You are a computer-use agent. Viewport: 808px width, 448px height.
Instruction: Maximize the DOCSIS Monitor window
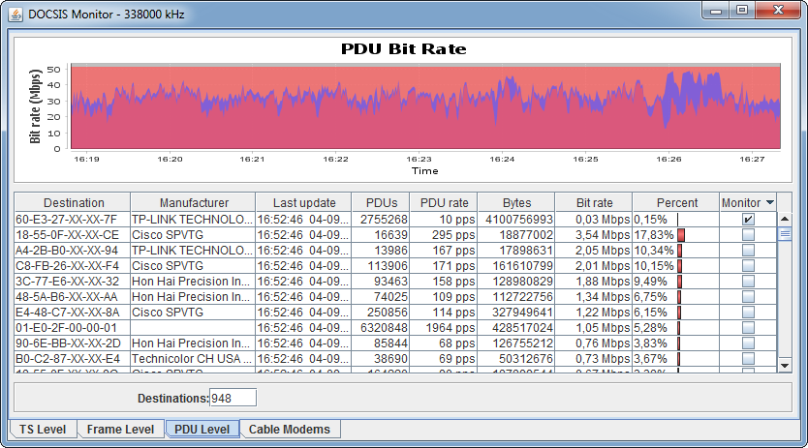tap(742, 11)
